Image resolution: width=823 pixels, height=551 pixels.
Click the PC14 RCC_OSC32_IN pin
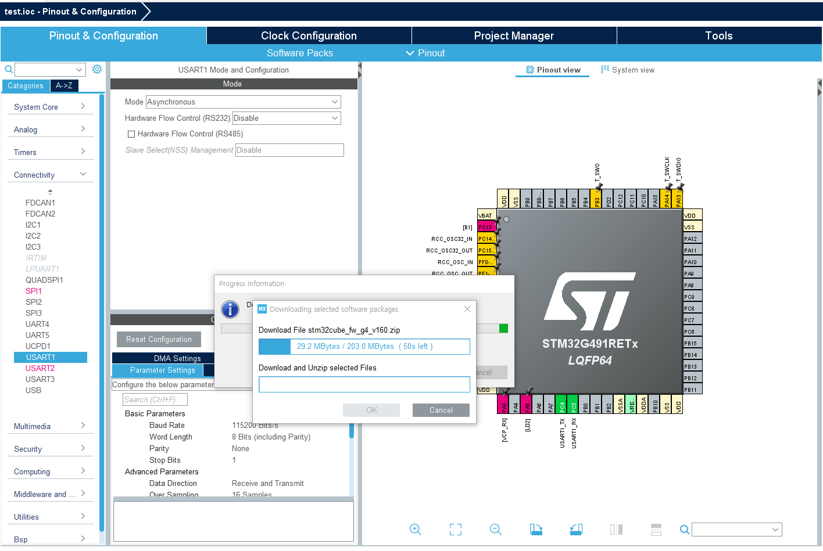486,239
